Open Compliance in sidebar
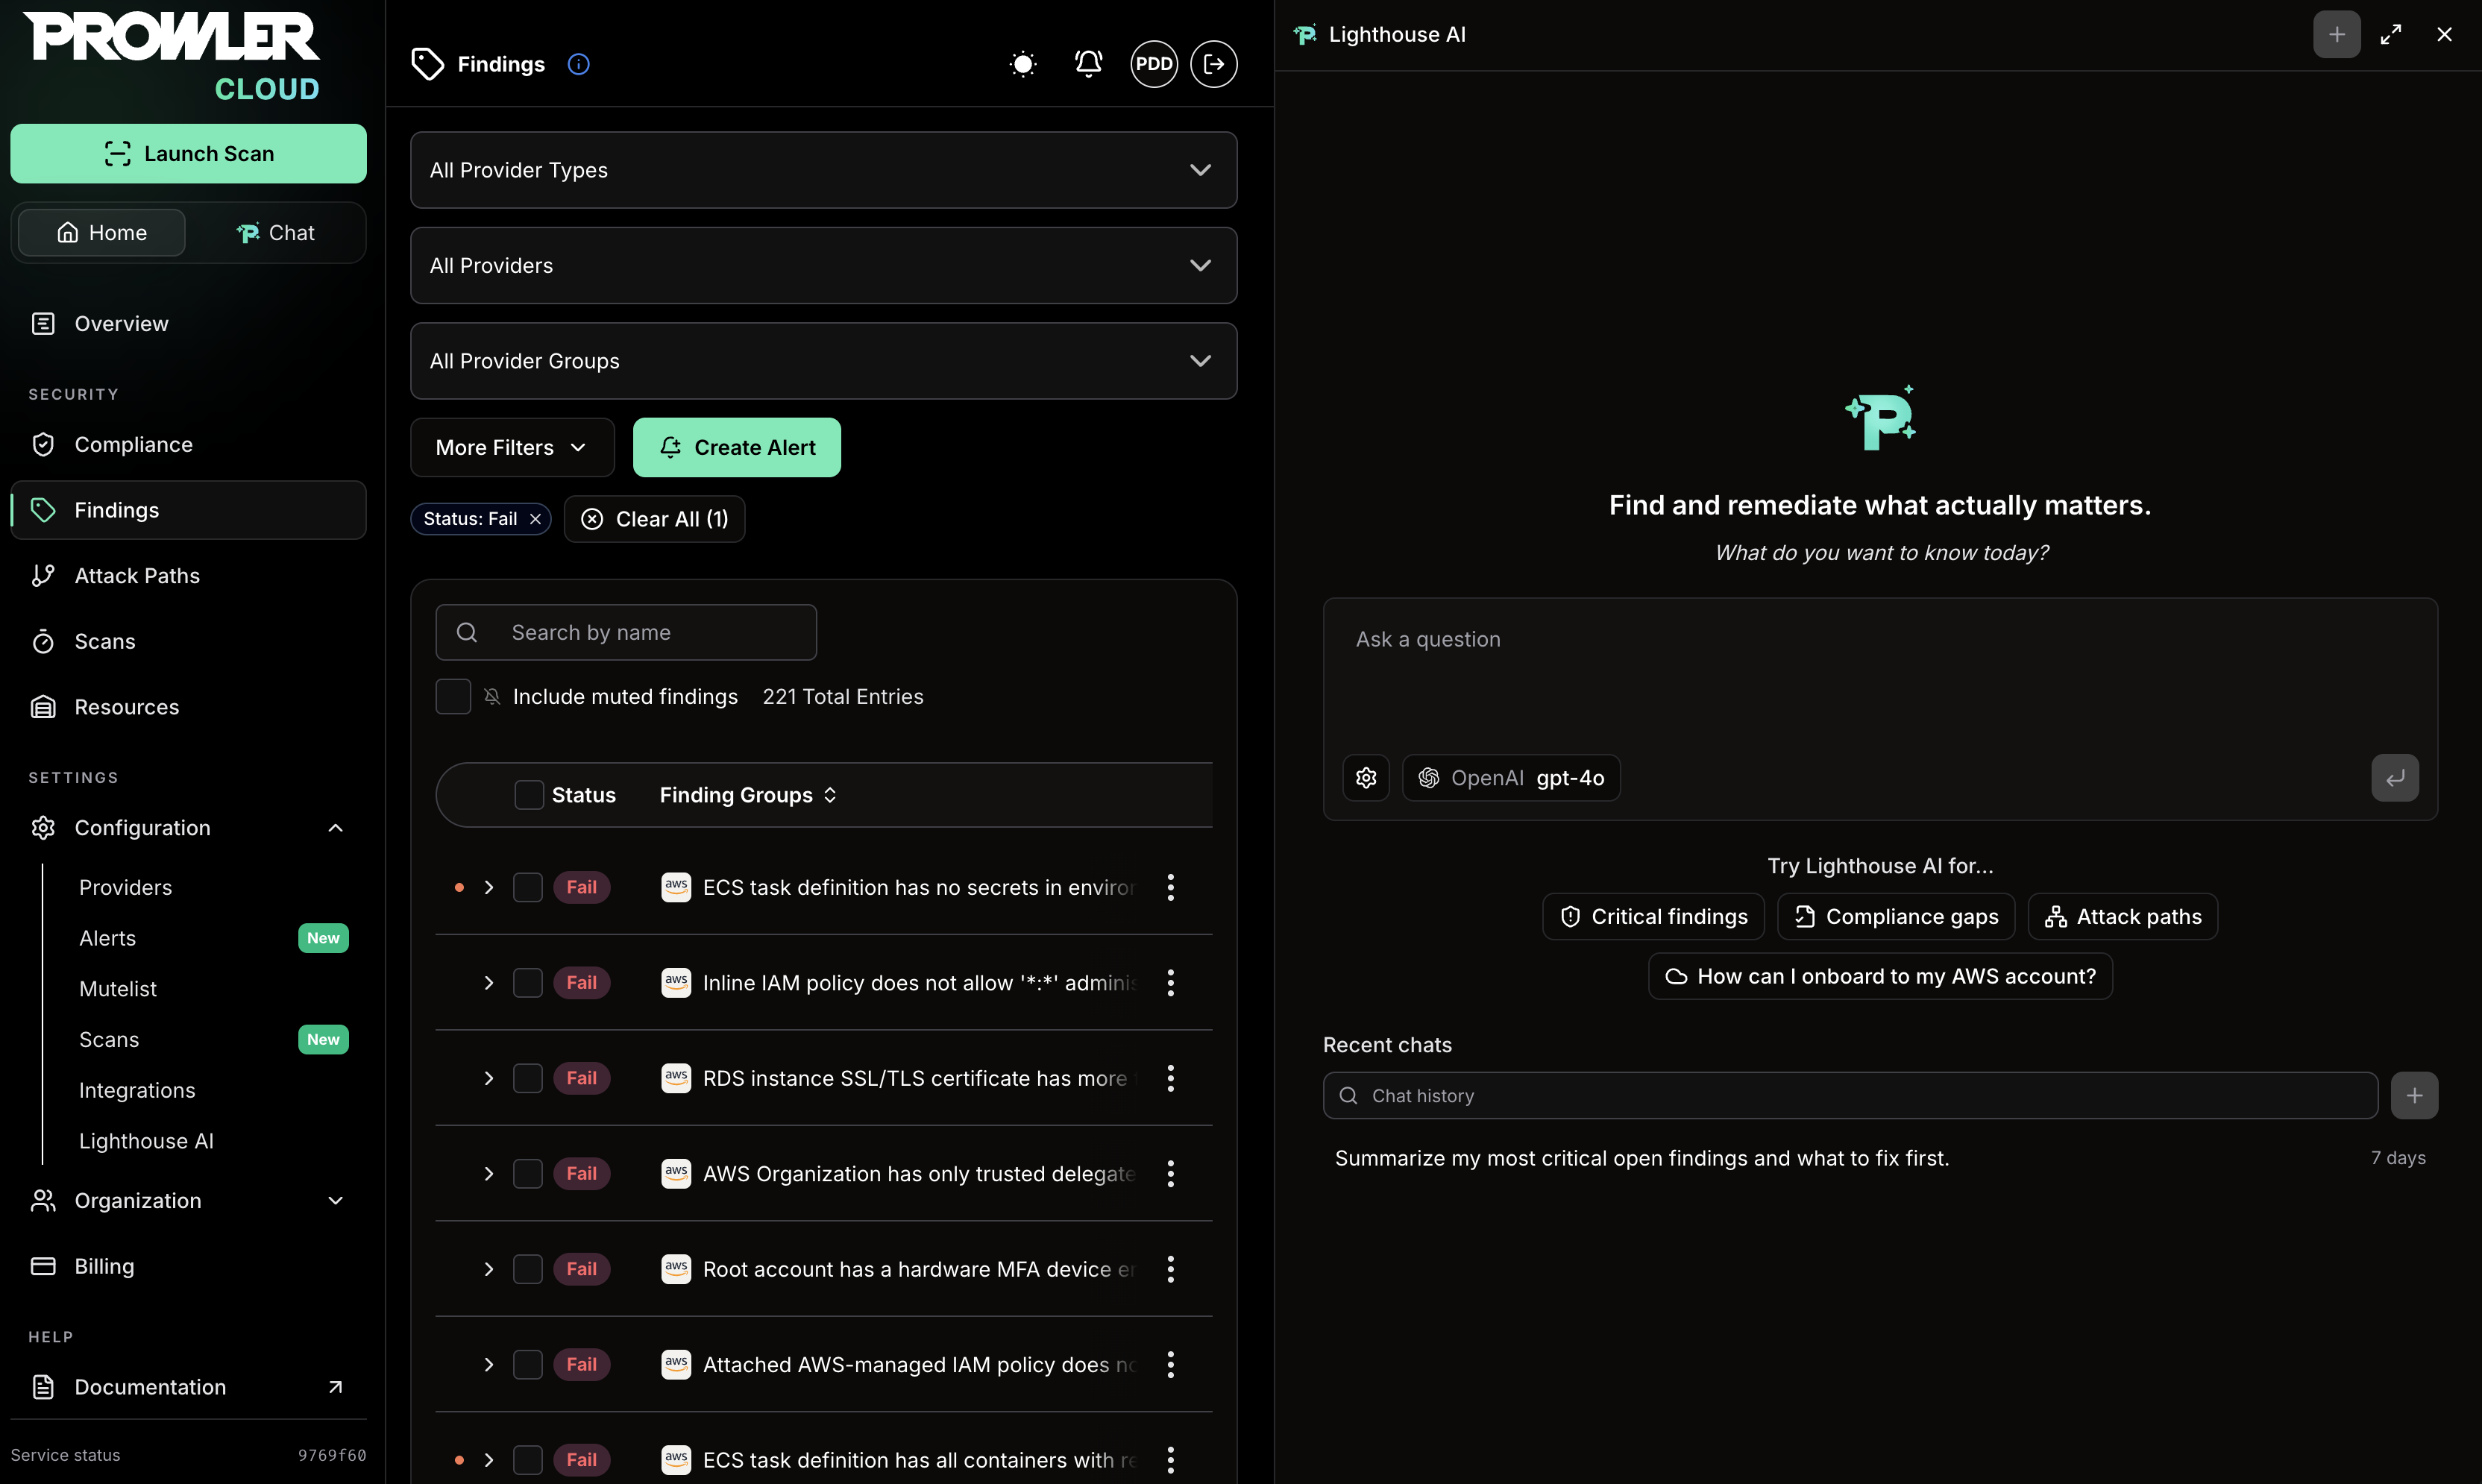This screenshot has height=1484, width=2482. point(188,445)
